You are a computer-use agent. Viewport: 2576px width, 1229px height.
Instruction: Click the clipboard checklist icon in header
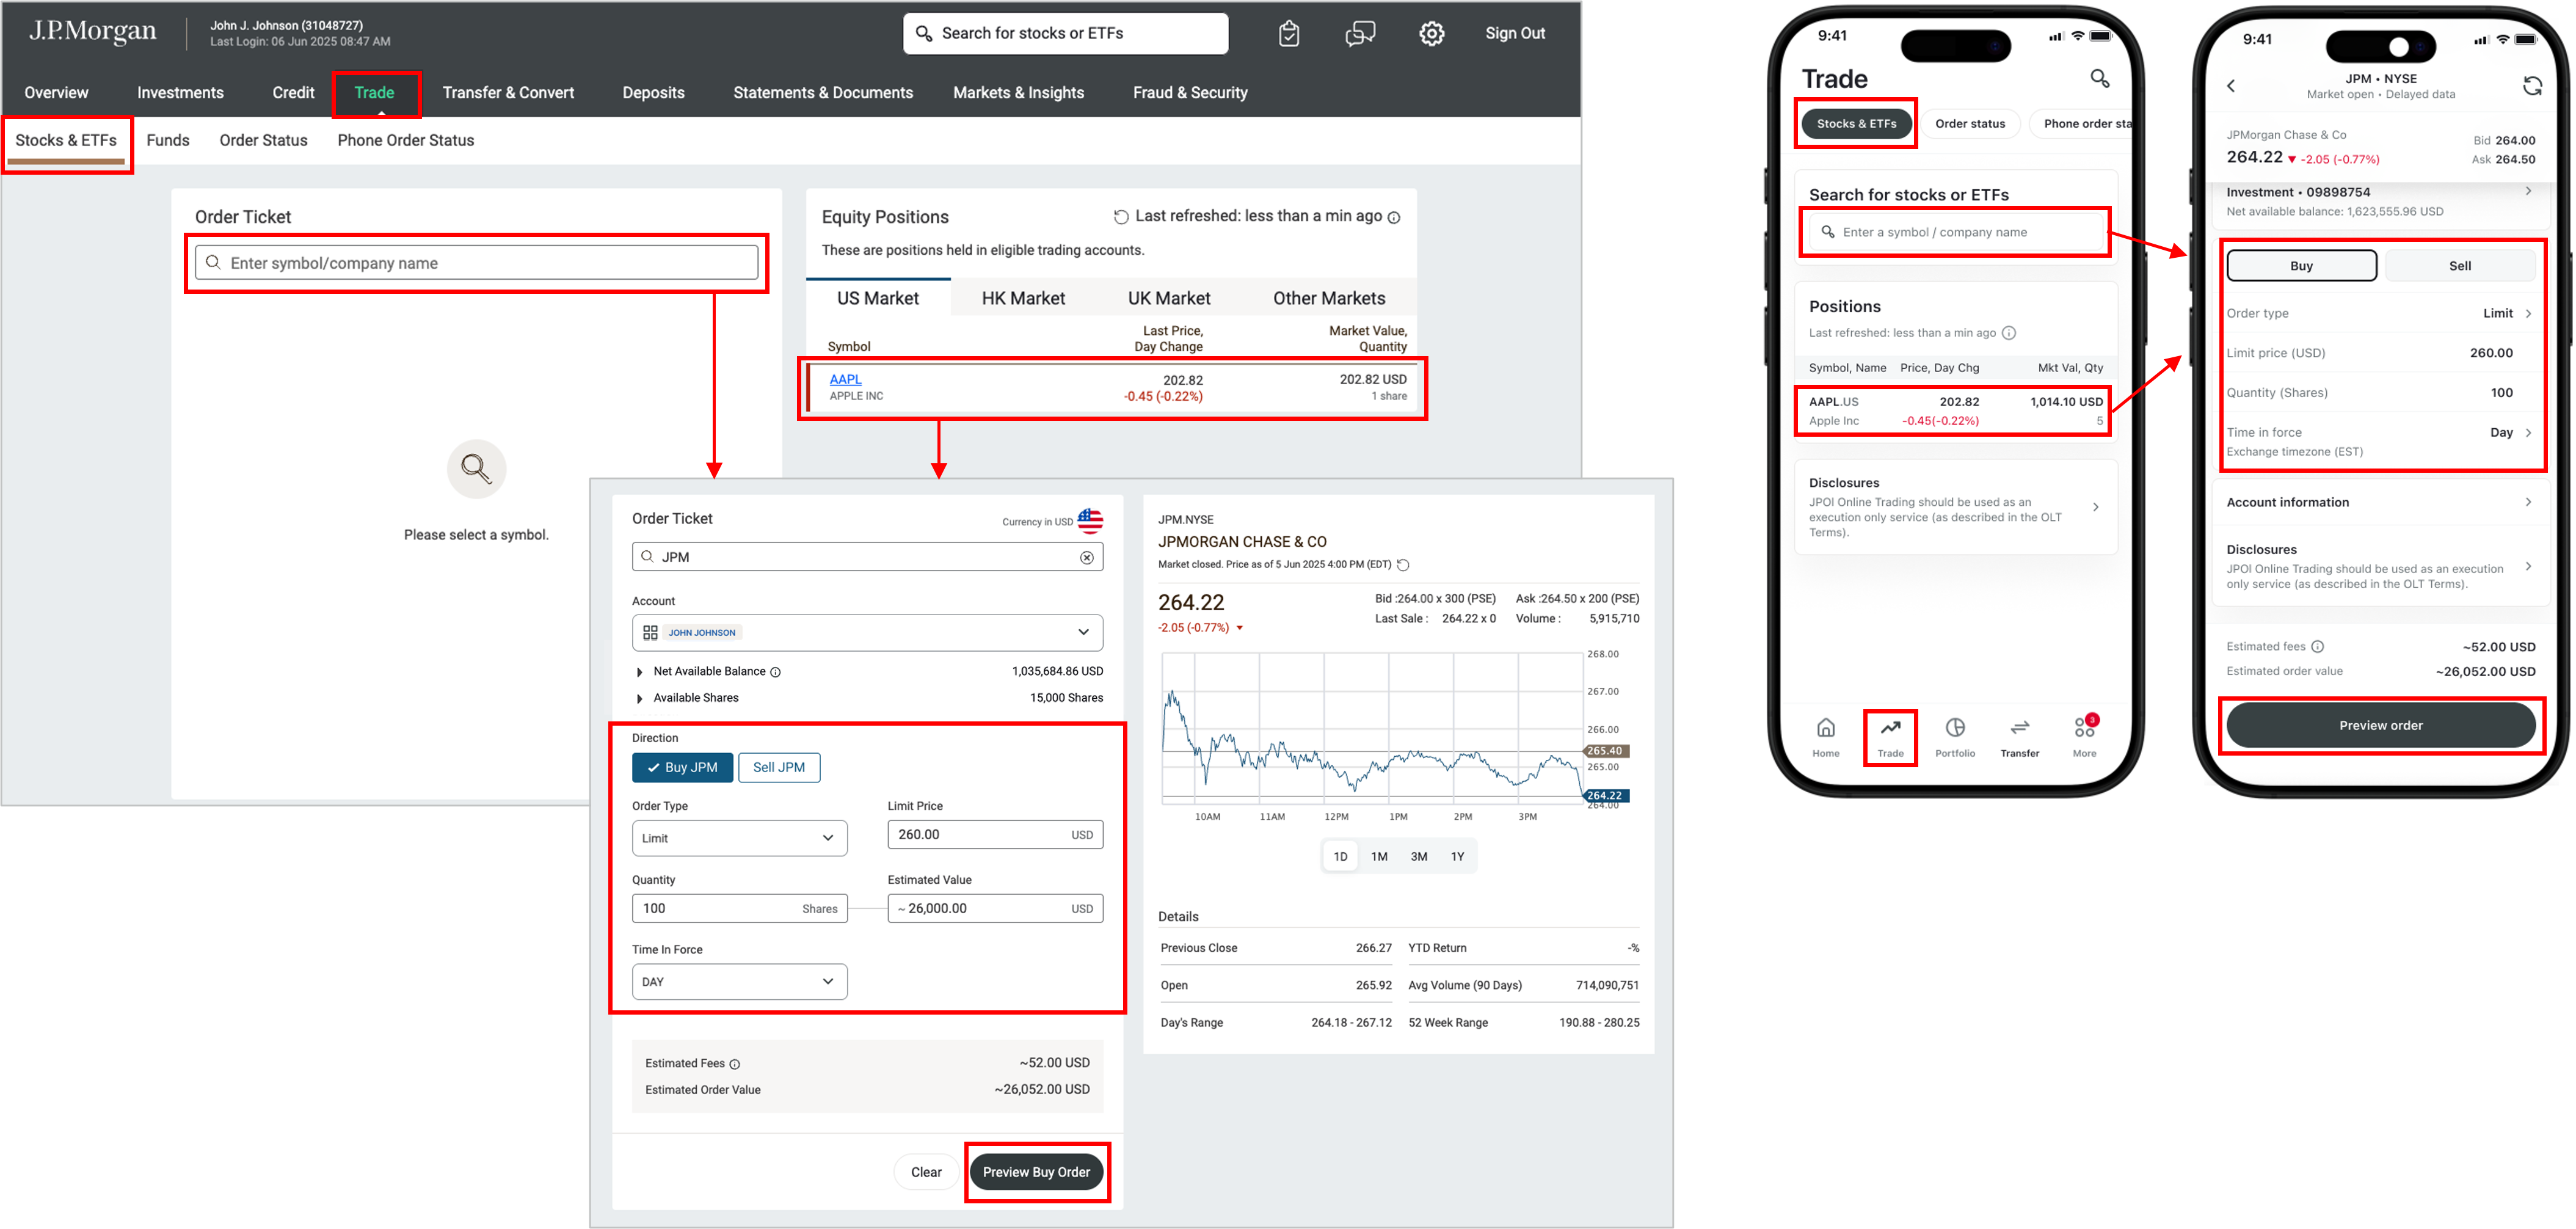point(1289,34)
